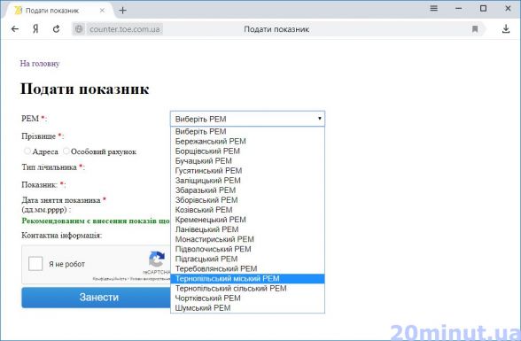The width and height of the screenshot is (521, 341).
Task: Collapse the Виберіть РЕМ dropdown arrow
Action: (x=319, y=119)
